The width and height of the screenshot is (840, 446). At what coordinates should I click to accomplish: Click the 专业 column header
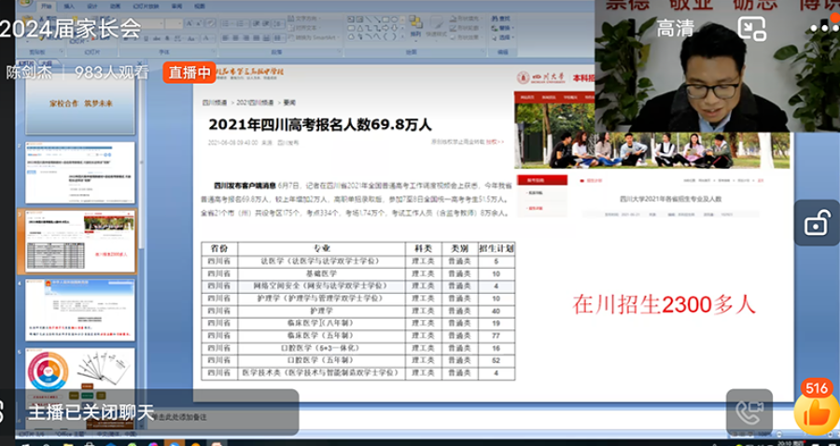click(x=321, y=248)
